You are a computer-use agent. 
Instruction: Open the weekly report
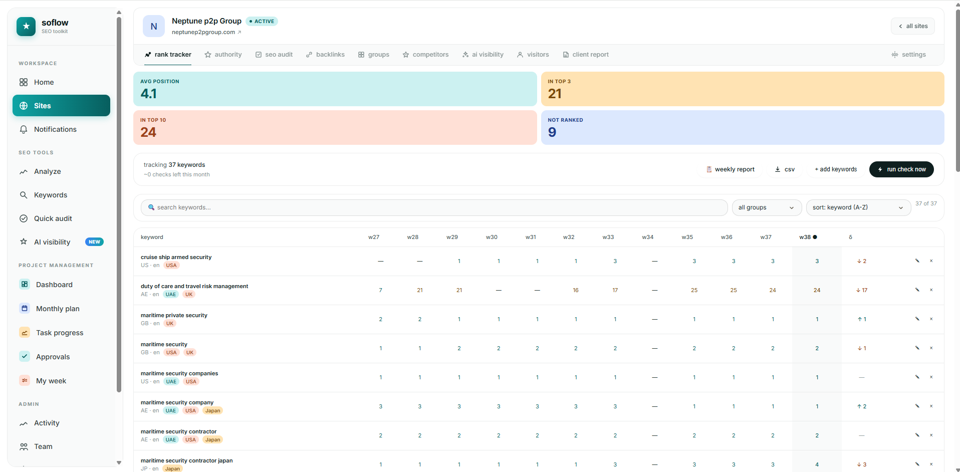tap(730, 169)
